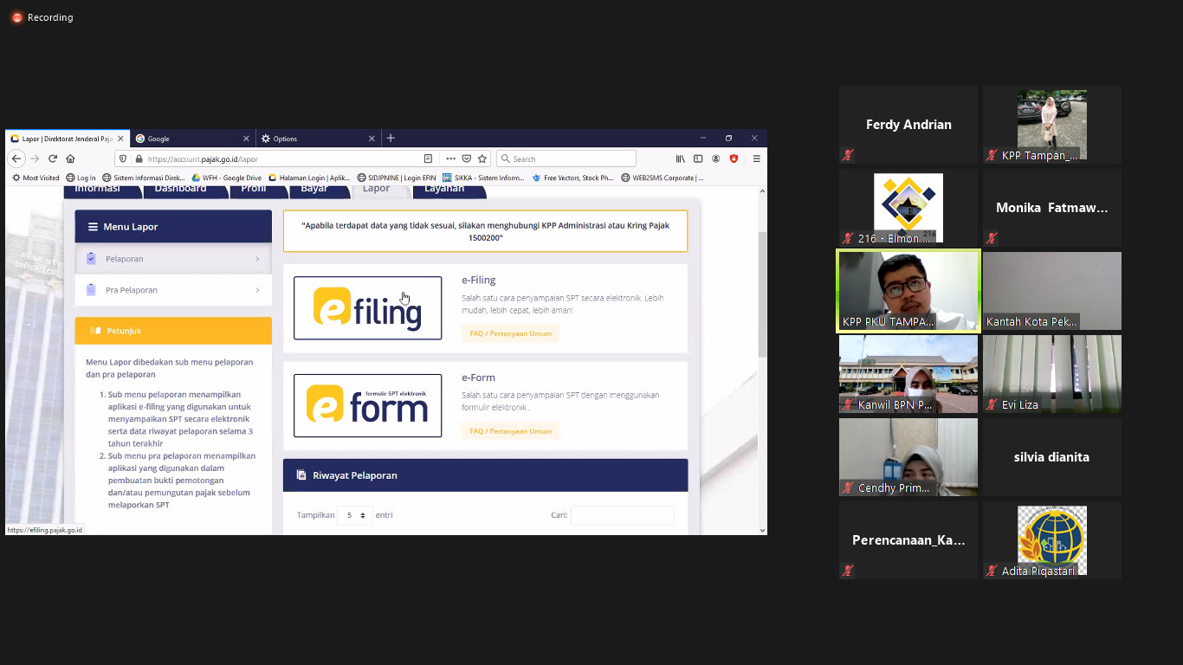The width and height of the screenshot is (1183, 665).
Task: Reload the page with the refresh button
Action: coord(53,158)
